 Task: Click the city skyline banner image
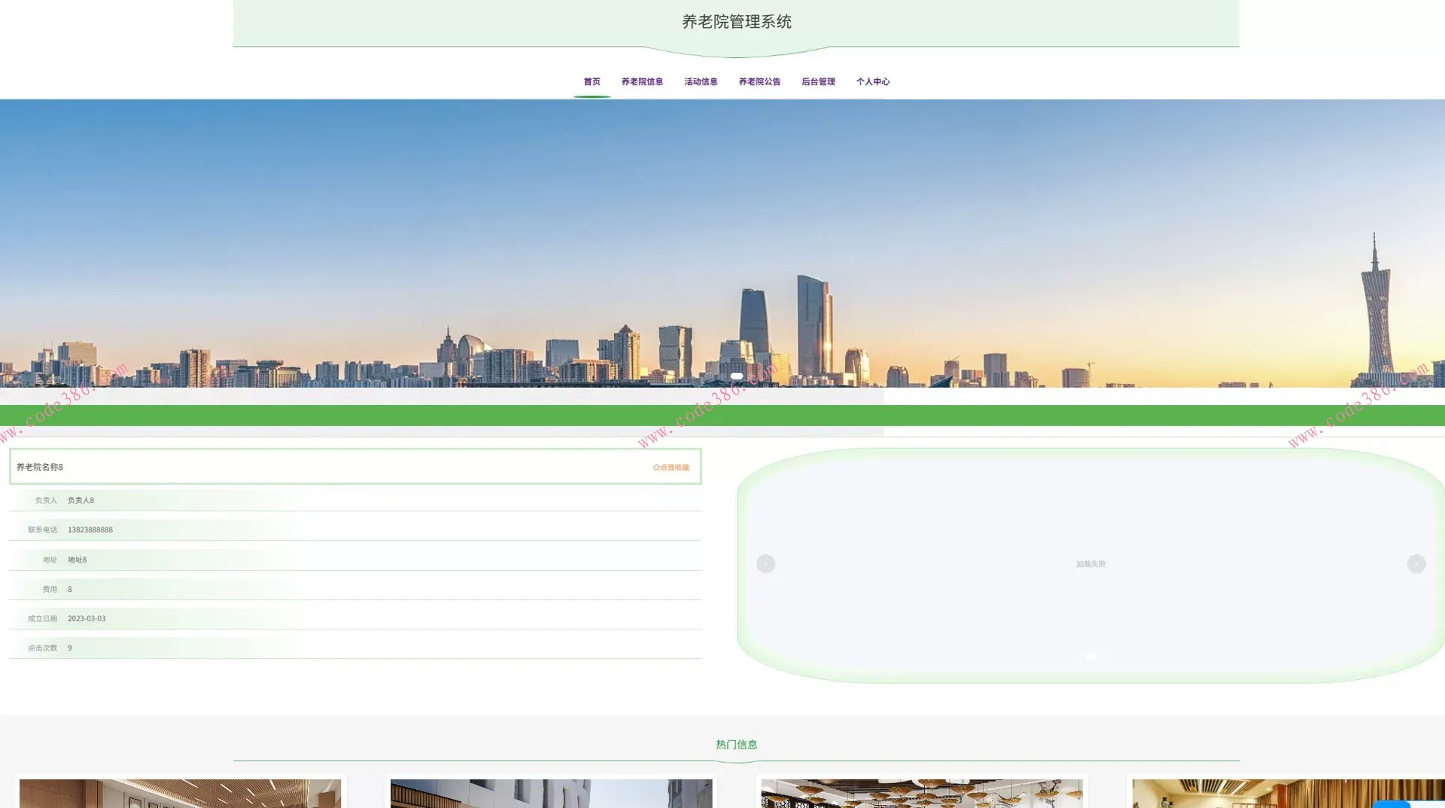tap(722, 243)
